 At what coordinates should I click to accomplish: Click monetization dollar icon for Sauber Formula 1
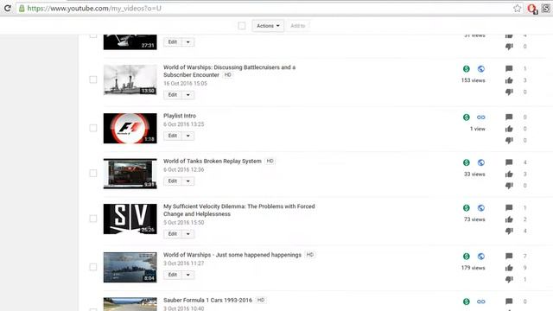tap(467, 301)
